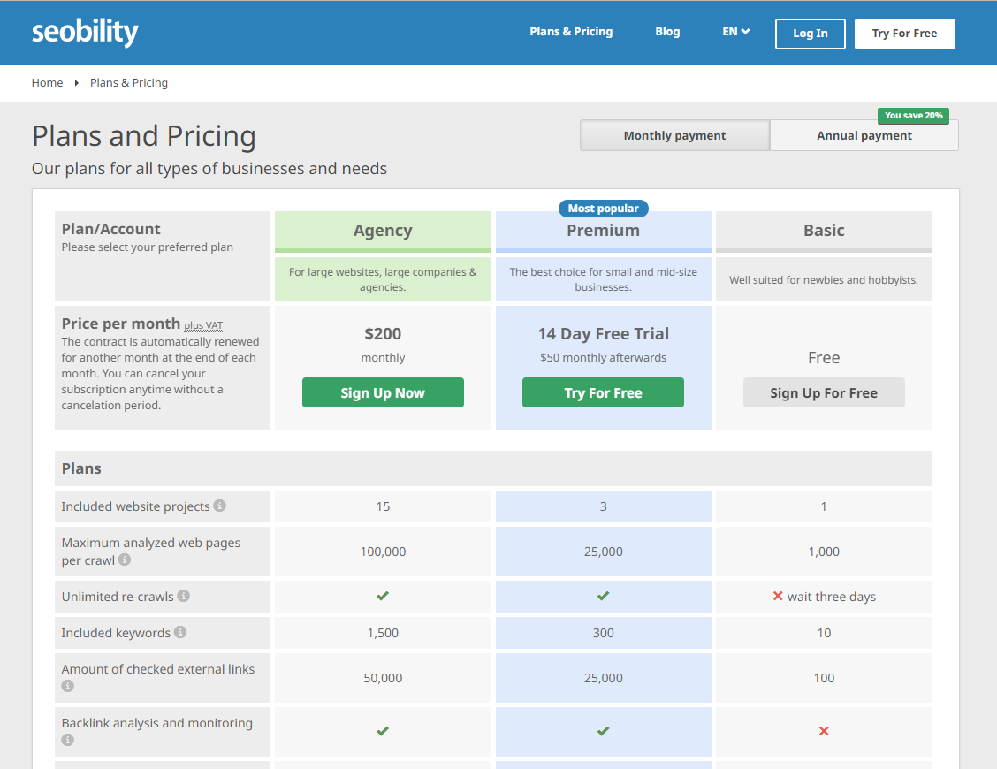Click info icon beside Included keywords
This screenshot has height=769, width=997.
pos(180,632)
